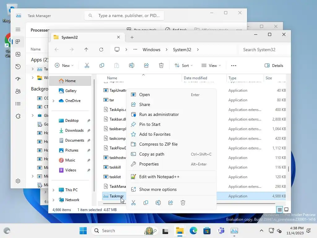
Task: Sort files by Size column
Action: point(275,78)
